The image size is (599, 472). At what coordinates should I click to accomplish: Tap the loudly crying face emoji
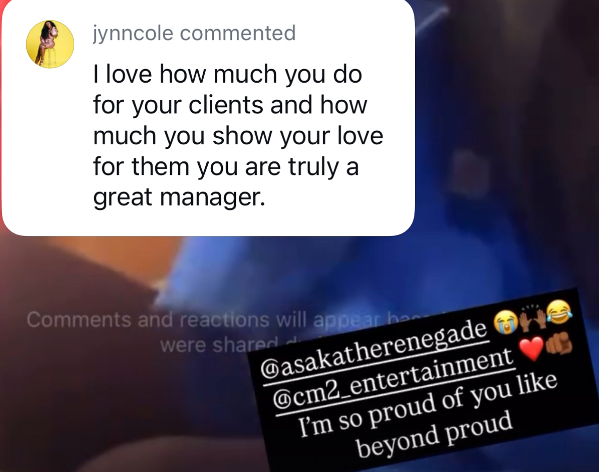(x=505, y=323)
